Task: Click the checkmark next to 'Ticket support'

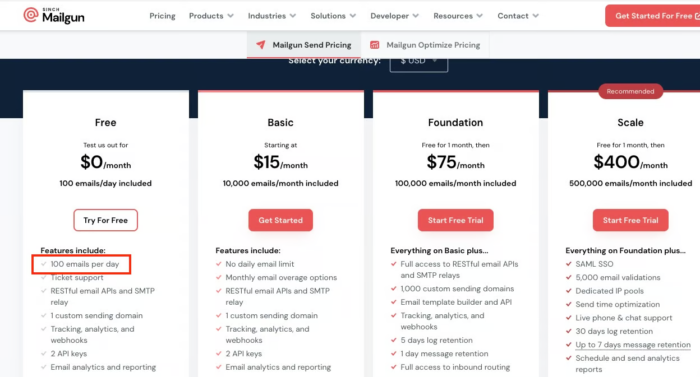Action: (x=44, y=277)
